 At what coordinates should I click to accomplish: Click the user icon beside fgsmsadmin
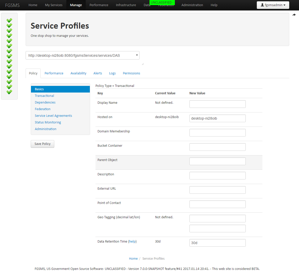(x=262, y=5)
